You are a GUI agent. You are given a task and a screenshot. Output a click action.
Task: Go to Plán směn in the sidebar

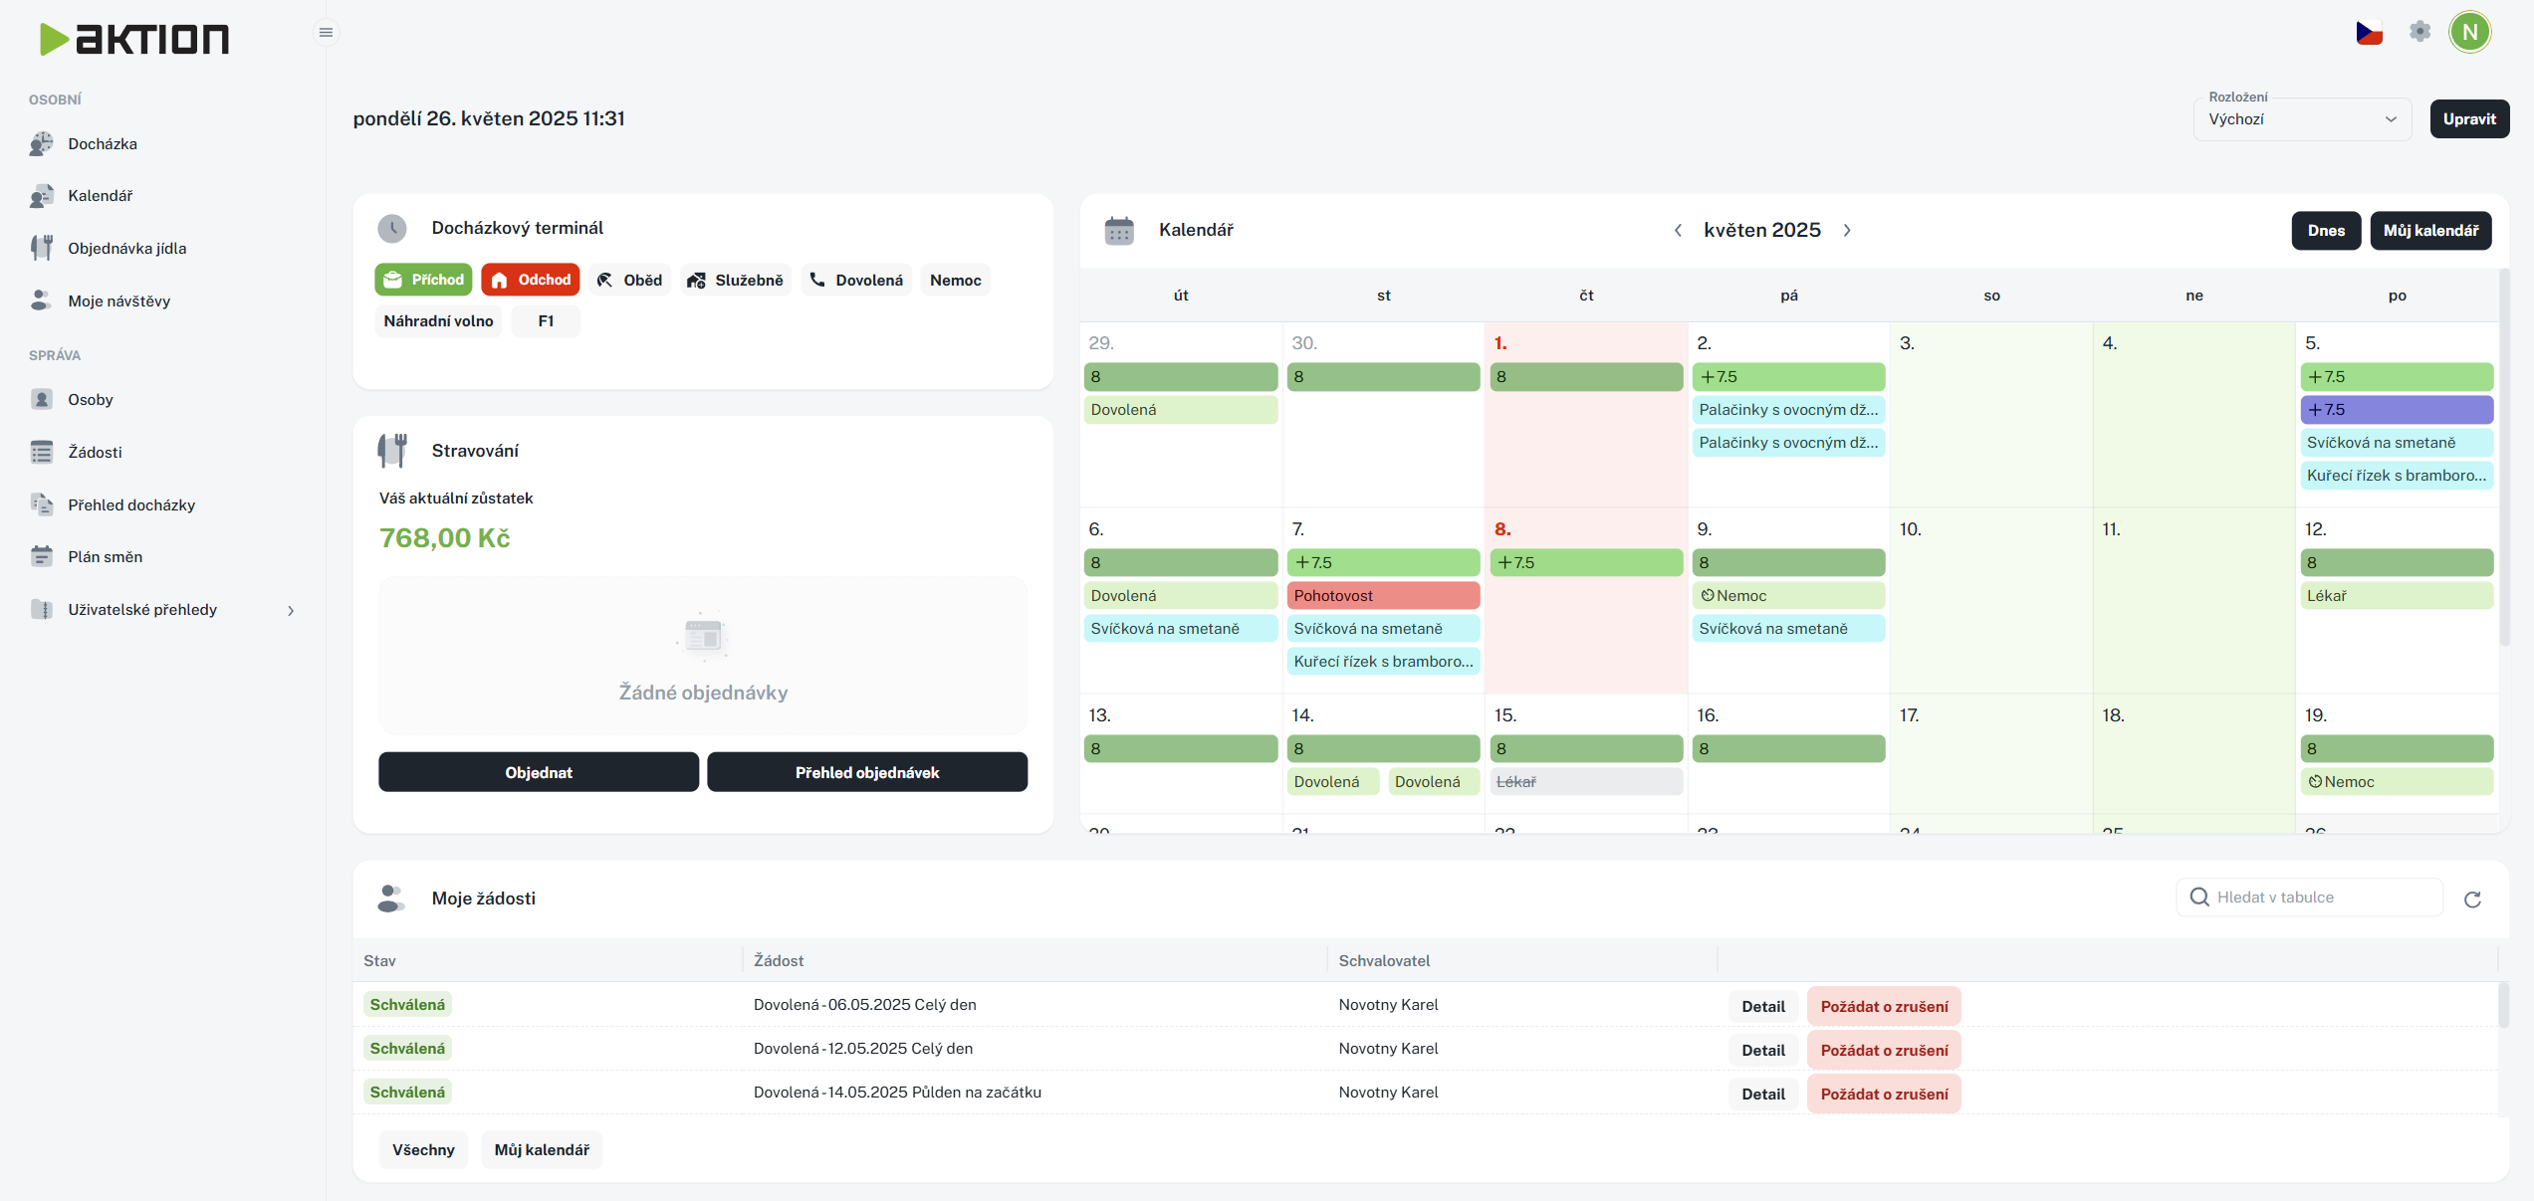pyautogui.click(x=105, y=557)
